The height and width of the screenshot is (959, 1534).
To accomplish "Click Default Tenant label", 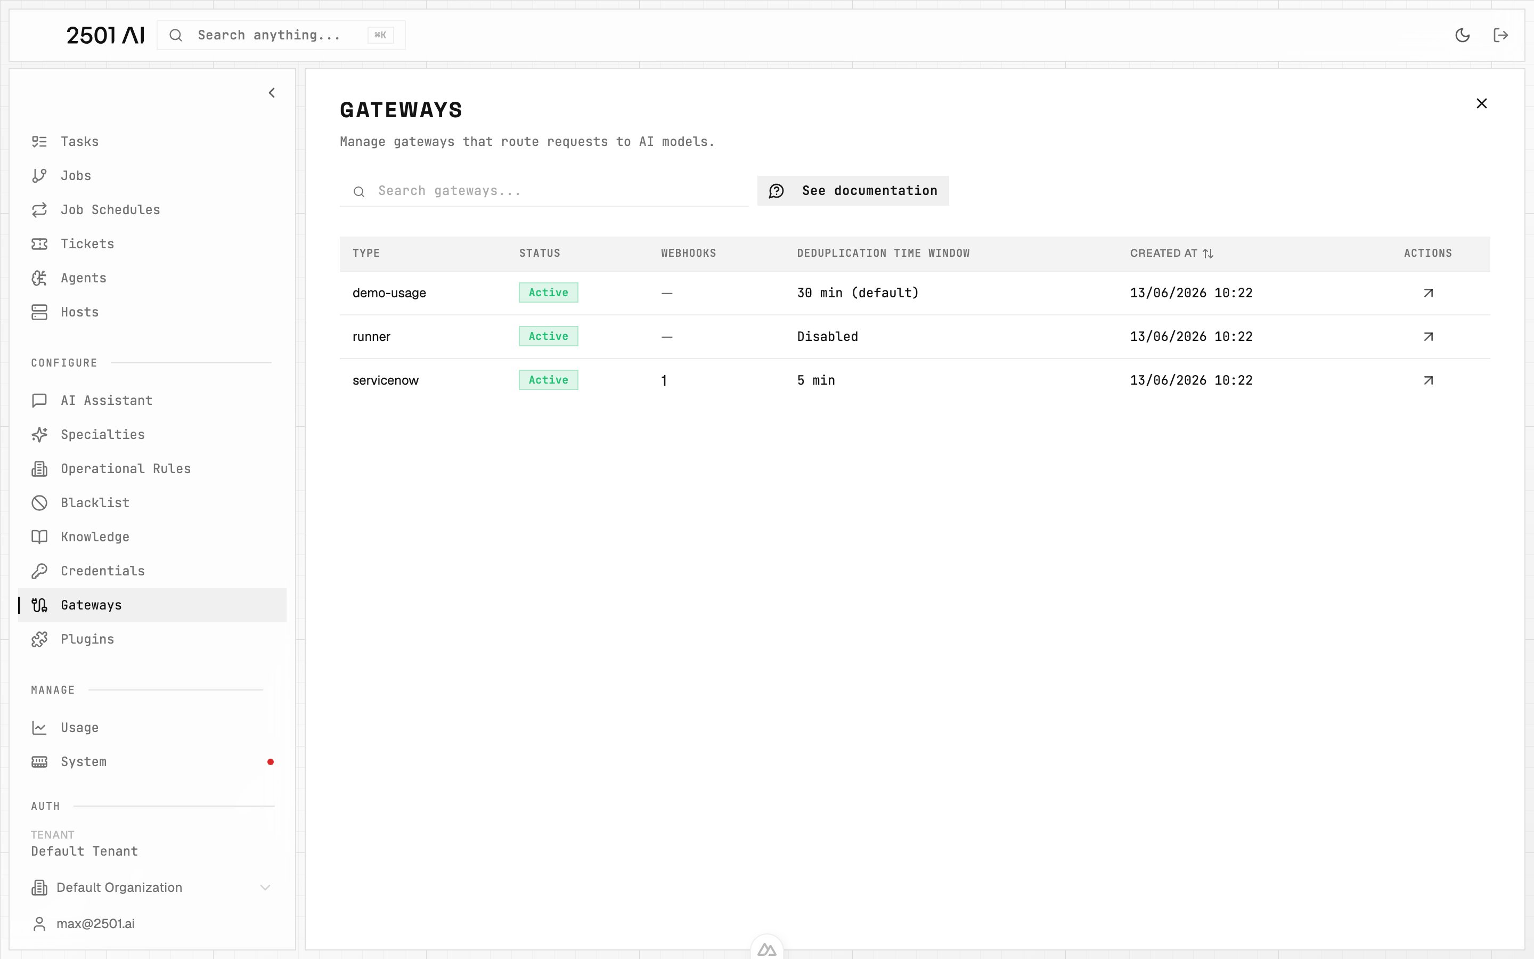I will [84, 851].
